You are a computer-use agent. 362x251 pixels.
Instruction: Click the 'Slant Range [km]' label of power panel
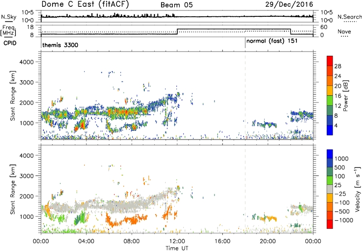point(13,96)
